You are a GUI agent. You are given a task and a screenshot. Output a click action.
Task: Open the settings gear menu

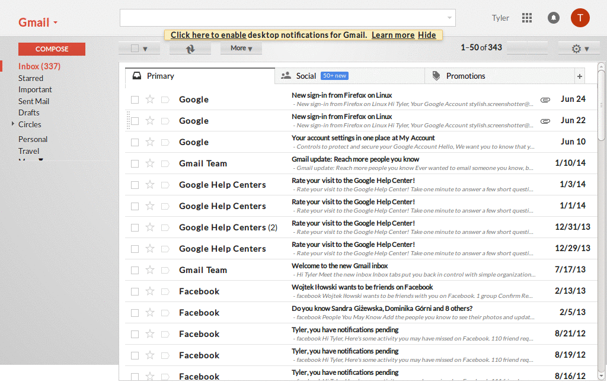[x=580, y=49]
